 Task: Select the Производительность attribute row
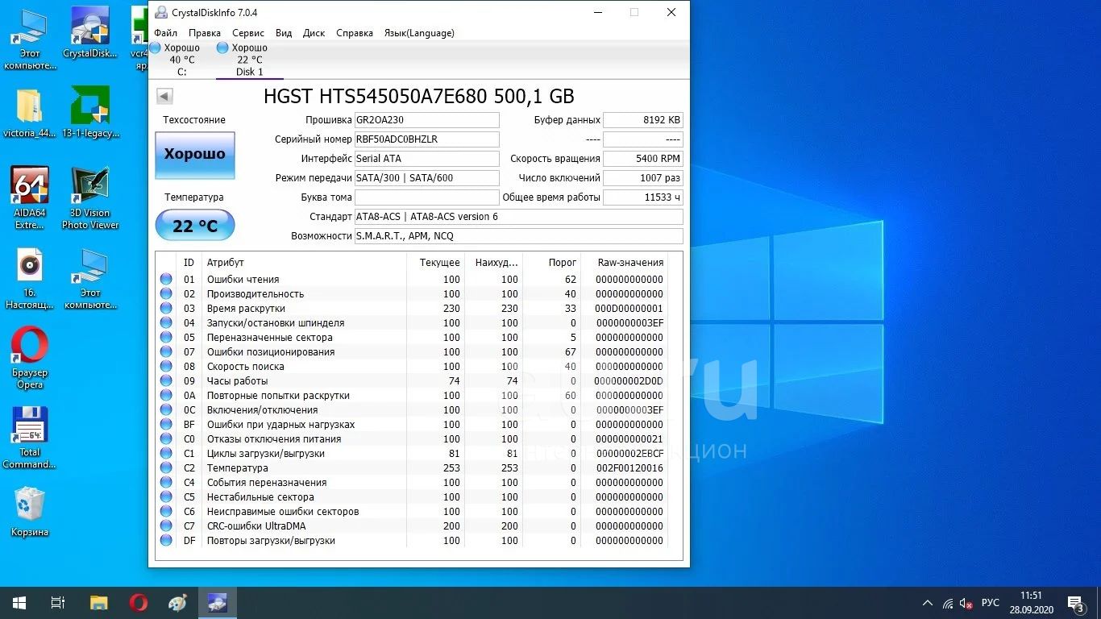coord(413,294)
